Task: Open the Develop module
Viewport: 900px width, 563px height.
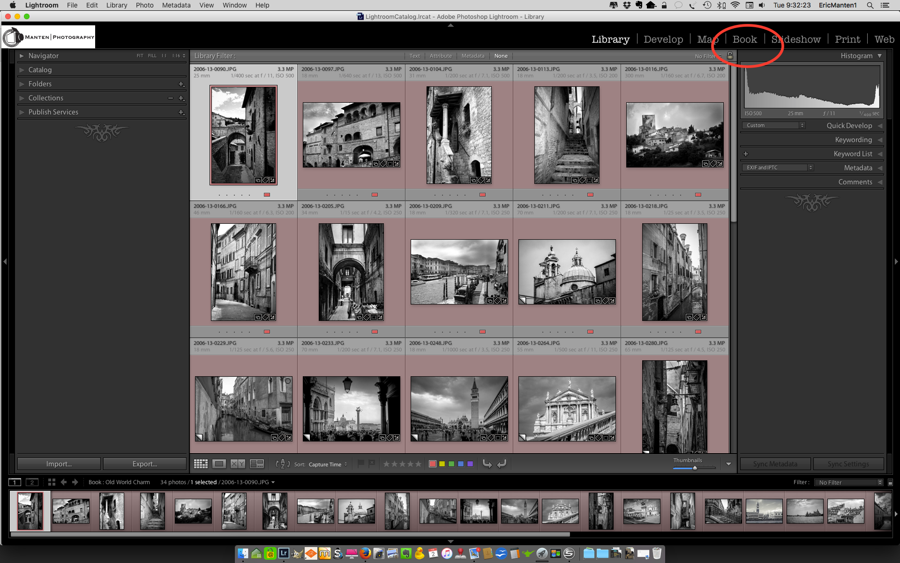Action: [663, 39]
